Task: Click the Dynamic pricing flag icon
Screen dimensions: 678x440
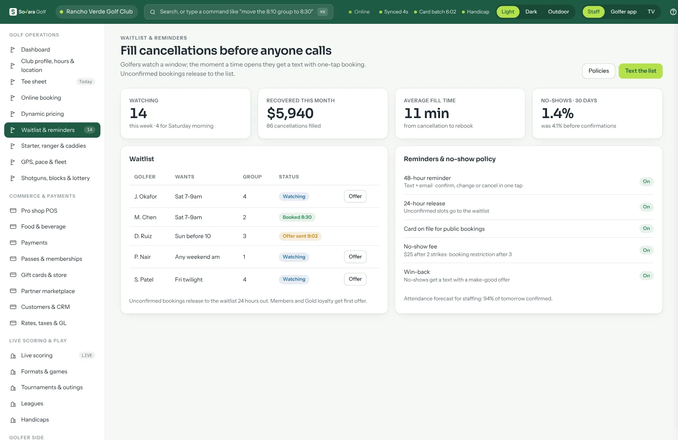Action: [13, 114]
